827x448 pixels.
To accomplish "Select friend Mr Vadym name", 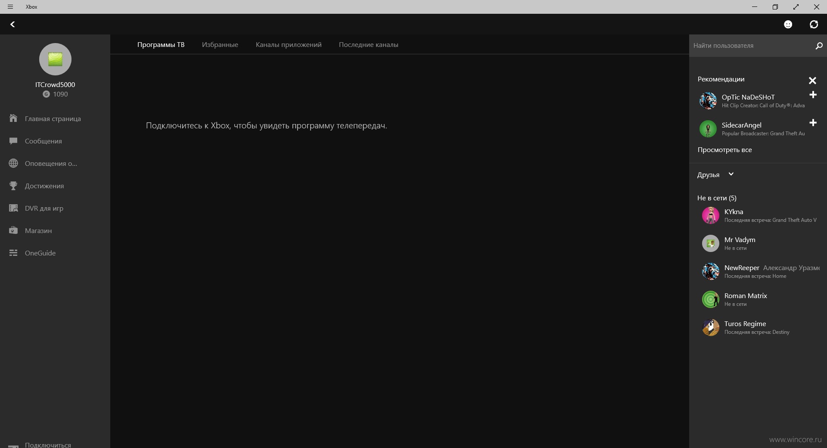I will (740, 240).
